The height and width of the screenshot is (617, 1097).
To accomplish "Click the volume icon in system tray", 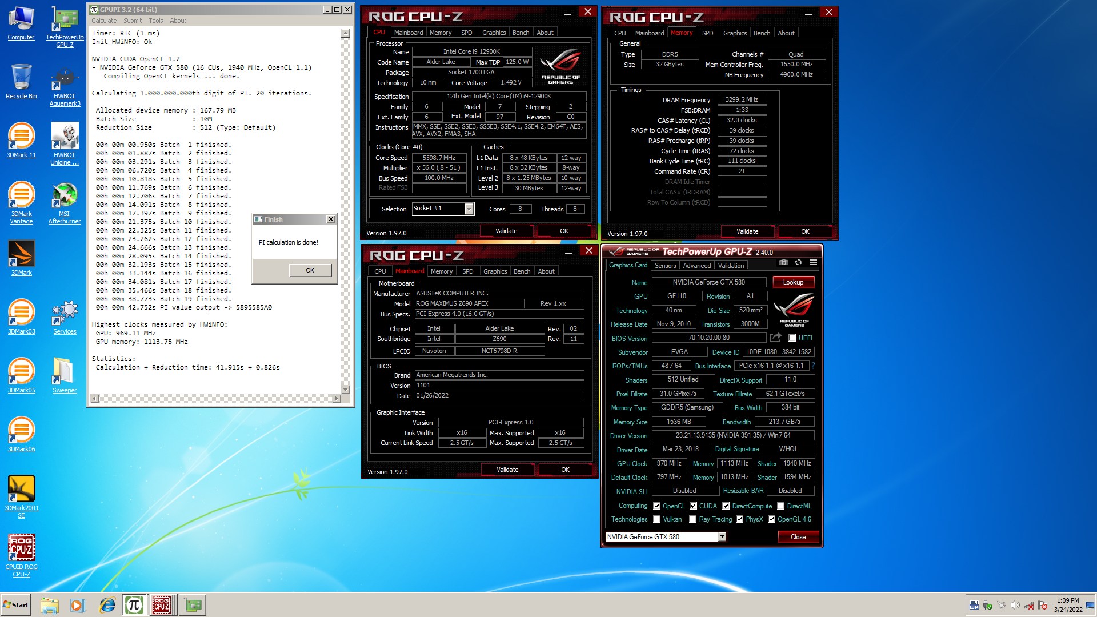I will [x=1015, y=605].
